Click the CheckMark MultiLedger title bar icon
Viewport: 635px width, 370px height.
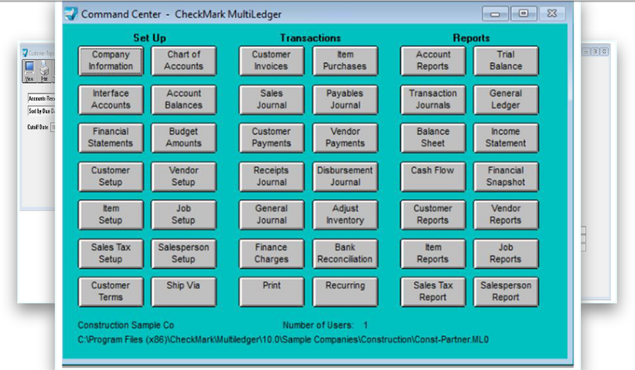[71, 13]
